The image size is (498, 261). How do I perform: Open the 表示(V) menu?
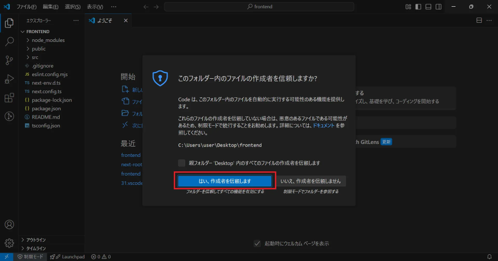point(95,7)
